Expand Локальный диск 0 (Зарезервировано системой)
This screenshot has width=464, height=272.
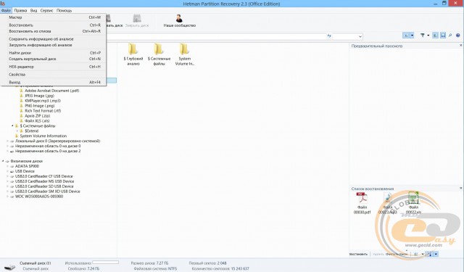[7, 141]
